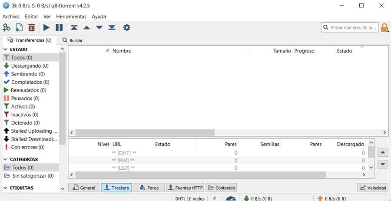The width and height of the screenshot is (391, 201).
Task: Switch to Transferencias tab
Action: pyautogui.click(x=30, y=40)
